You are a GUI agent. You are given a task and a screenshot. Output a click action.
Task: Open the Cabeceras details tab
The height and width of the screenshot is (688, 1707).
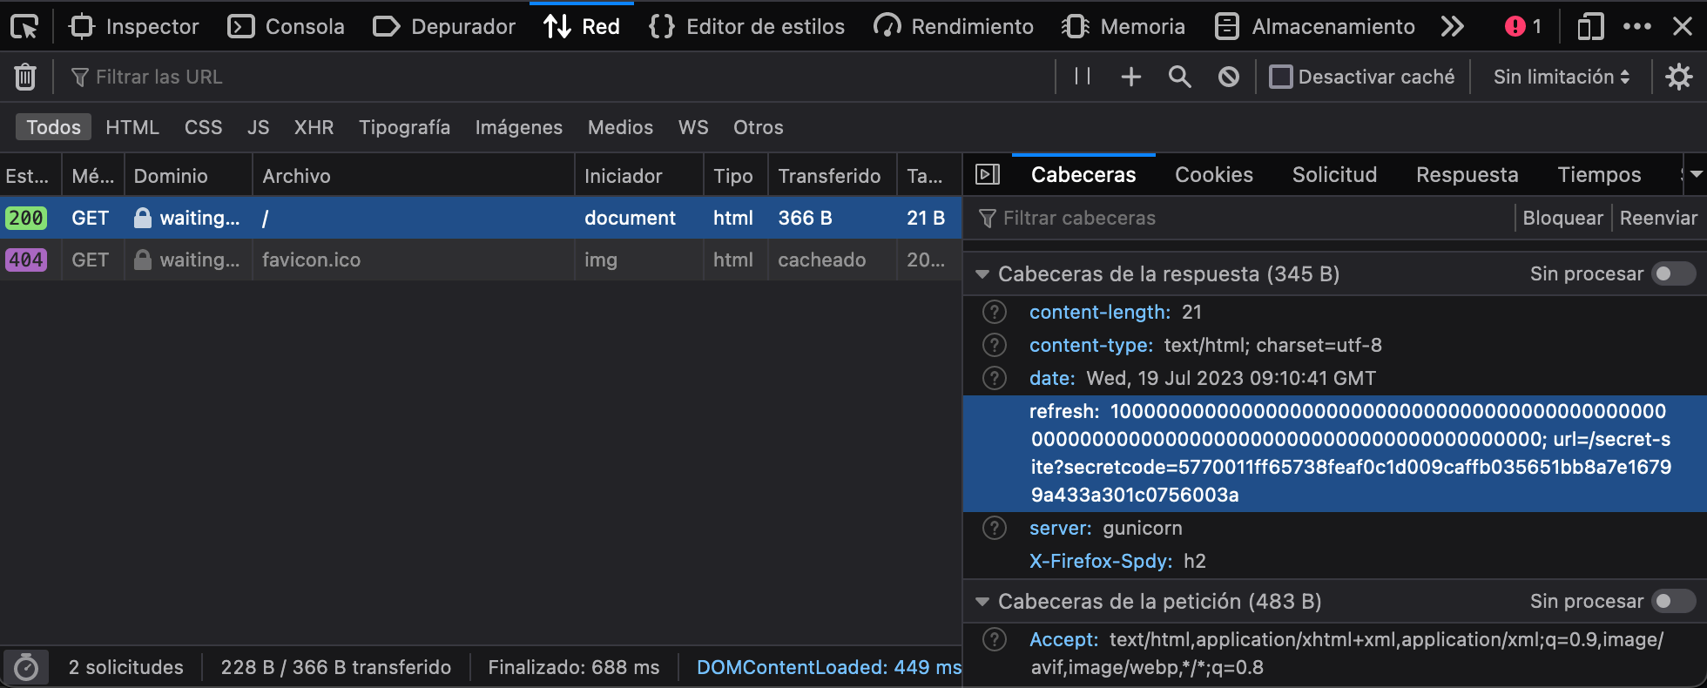point(1083,175)
